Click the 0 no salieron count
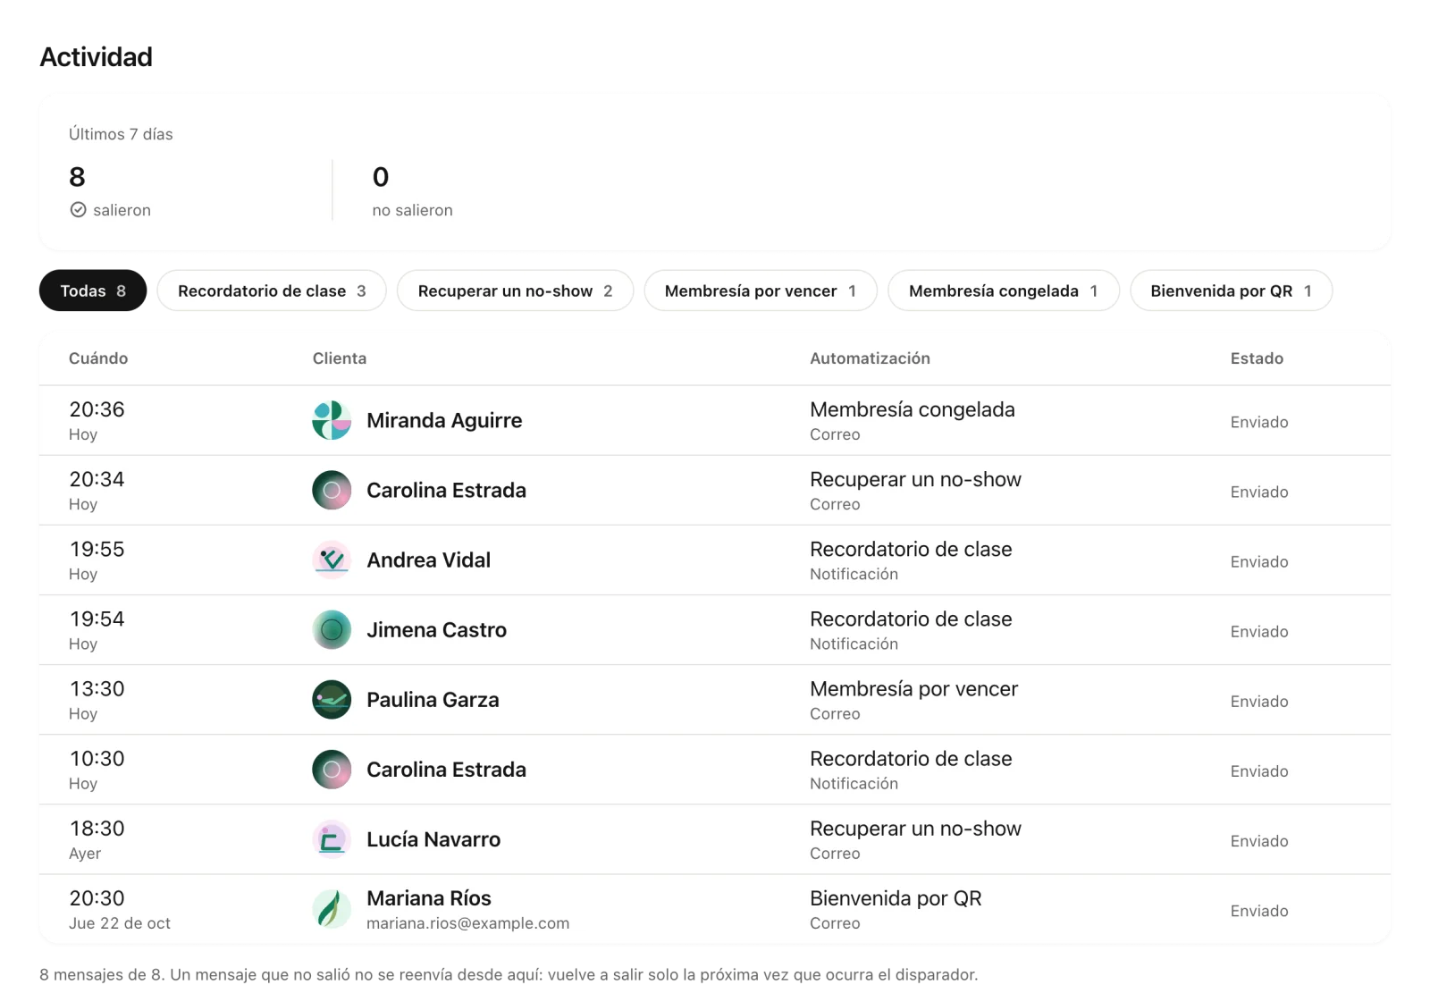 381,177
